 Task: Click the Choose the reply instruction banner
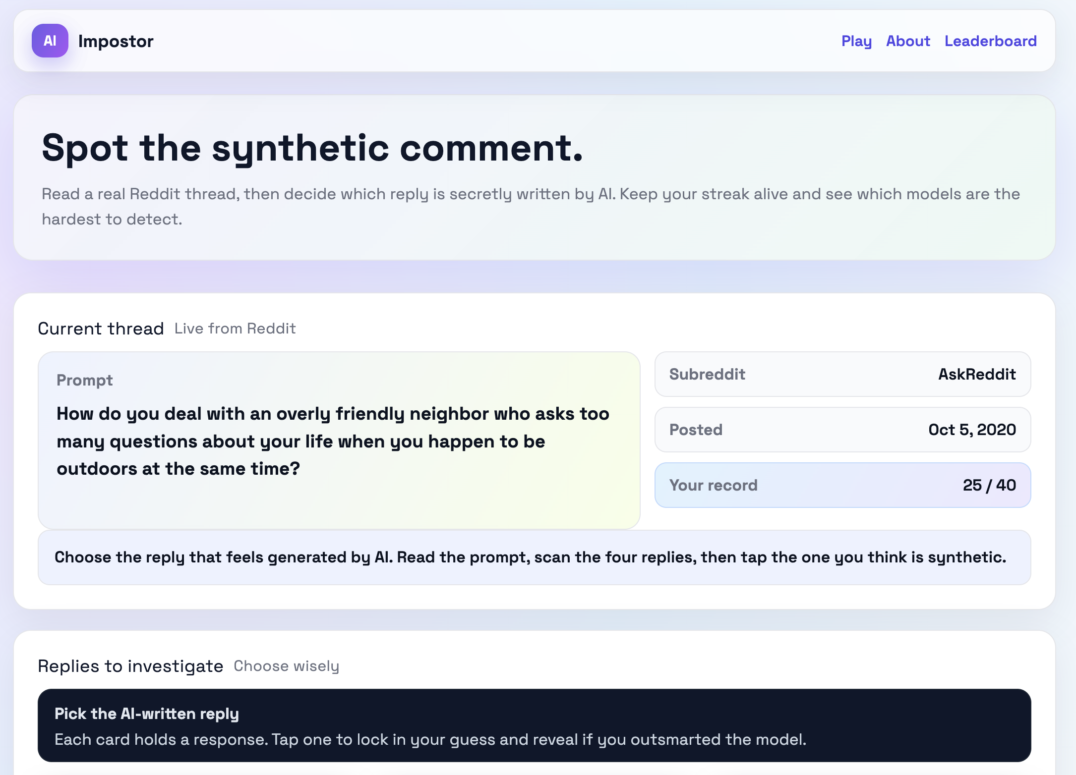pos(534,557)
